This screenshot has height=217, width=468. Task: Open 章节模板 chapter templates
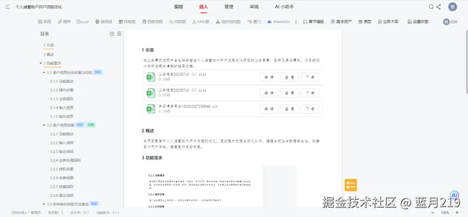313,21
